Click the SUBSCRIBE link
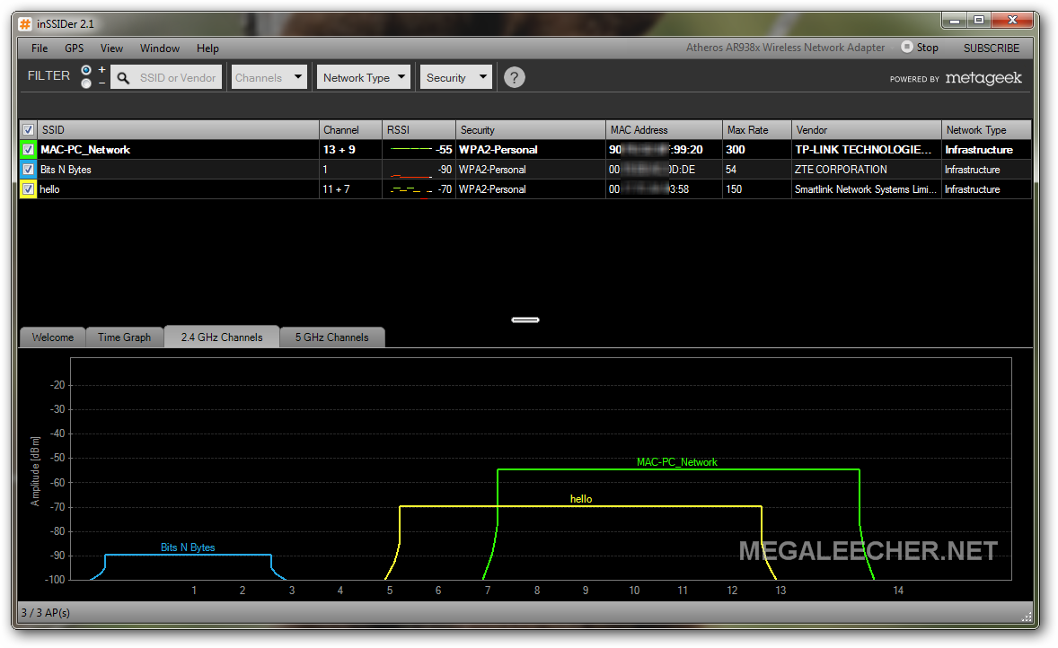This screenshot has width=1058, height=648. click(992, 48)
